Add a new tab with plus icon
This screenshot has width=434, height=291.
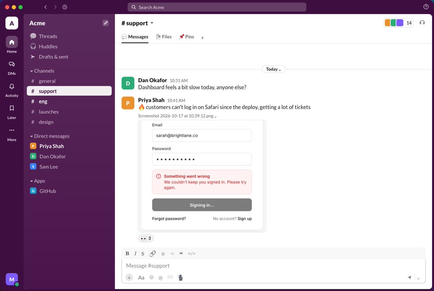[203, 37]
